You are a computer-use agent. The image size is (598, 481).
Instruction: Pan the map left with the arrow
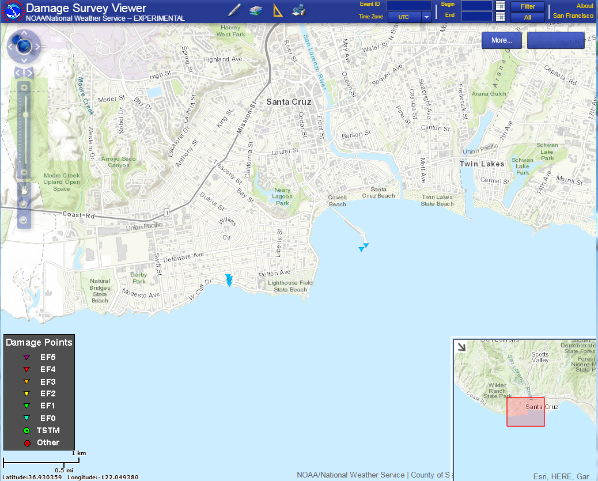pyautogui.click(x=11, y=47)
